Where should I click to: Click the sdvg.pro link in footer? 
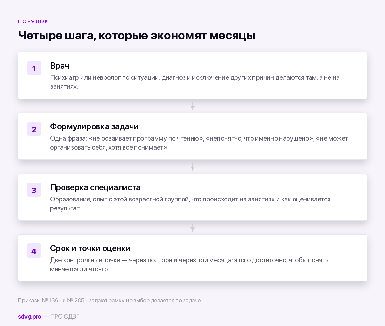[x=30, y=317]
